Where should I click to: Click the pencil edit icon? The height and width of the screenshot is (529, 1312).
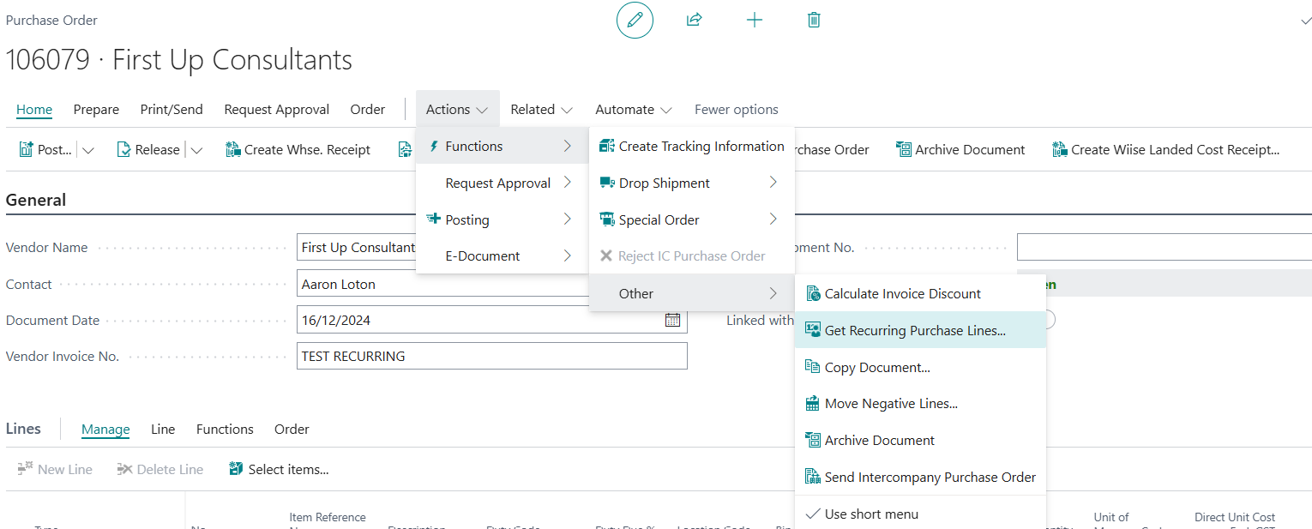635,20
